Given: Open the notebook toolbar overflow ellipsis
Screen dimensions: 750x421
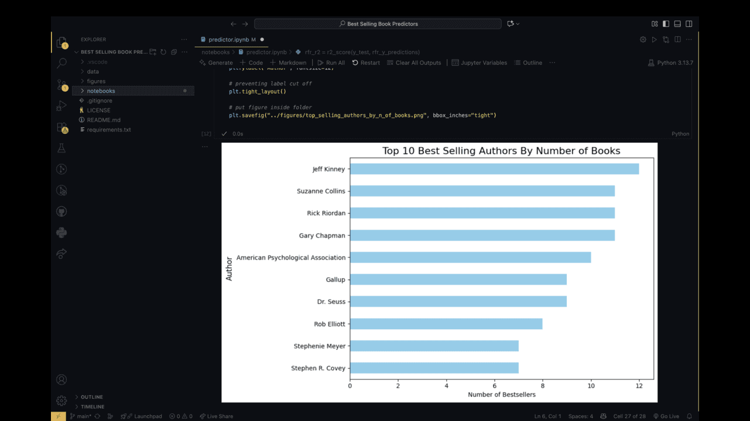Looking at the screenshot, I should point(552,63).
